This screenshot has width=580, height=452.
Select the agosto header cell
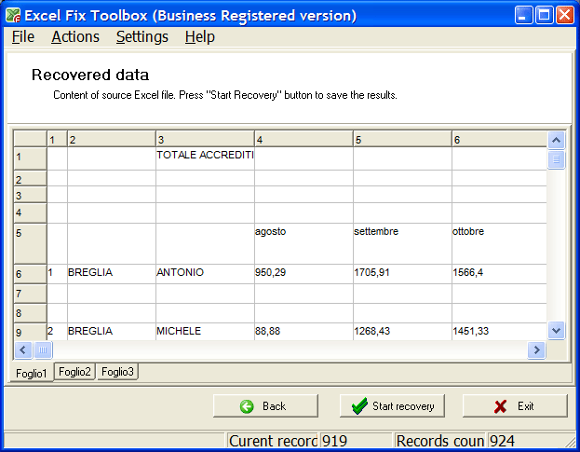[303, 243]
